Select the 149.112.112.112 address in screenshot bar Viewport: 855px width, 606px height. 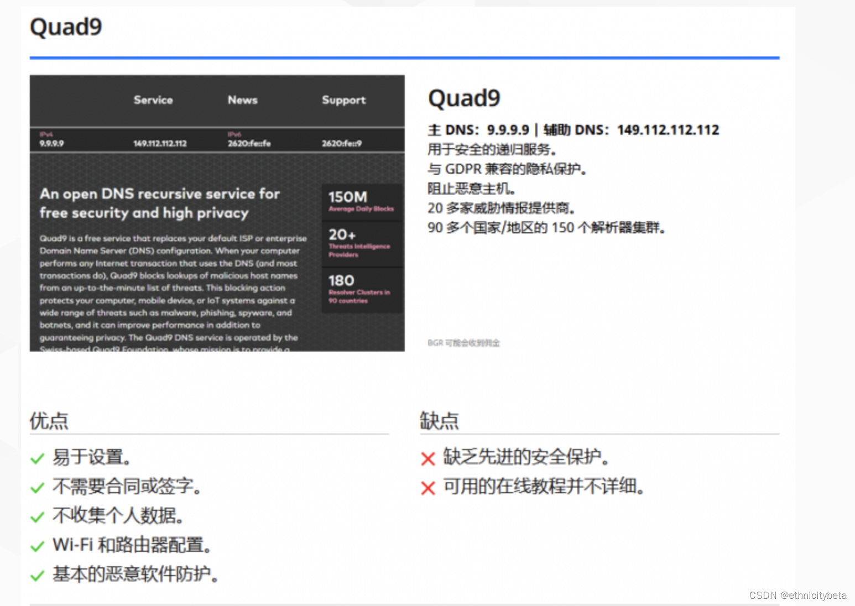coord(160,143)
